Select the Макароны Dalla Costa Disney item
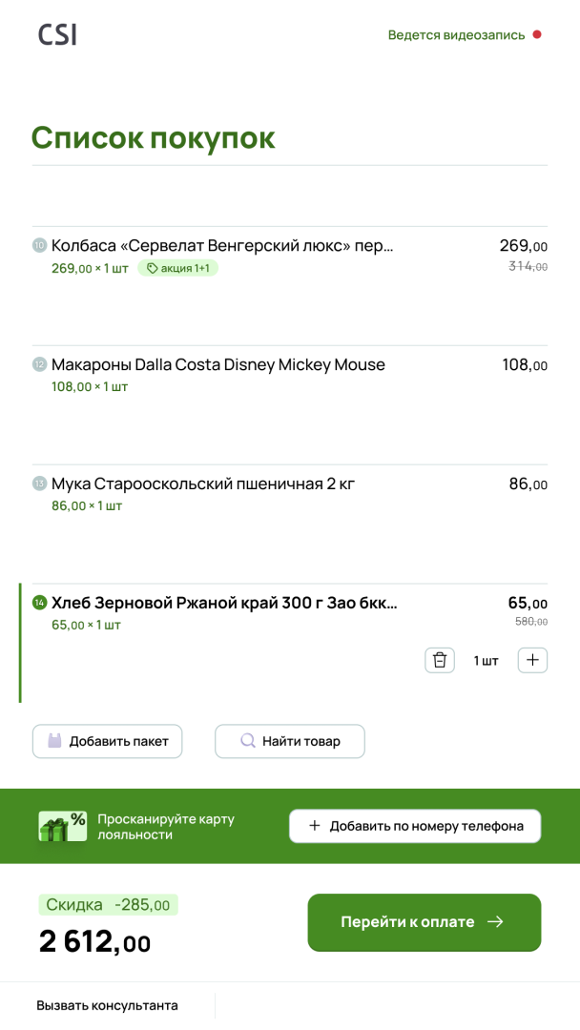 tap(217, 364)
